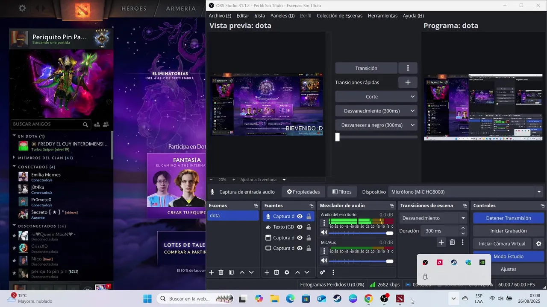This screenshot has height=307, width=547.
Task: Open Propiedades of selected source
Action: [303, 192]
